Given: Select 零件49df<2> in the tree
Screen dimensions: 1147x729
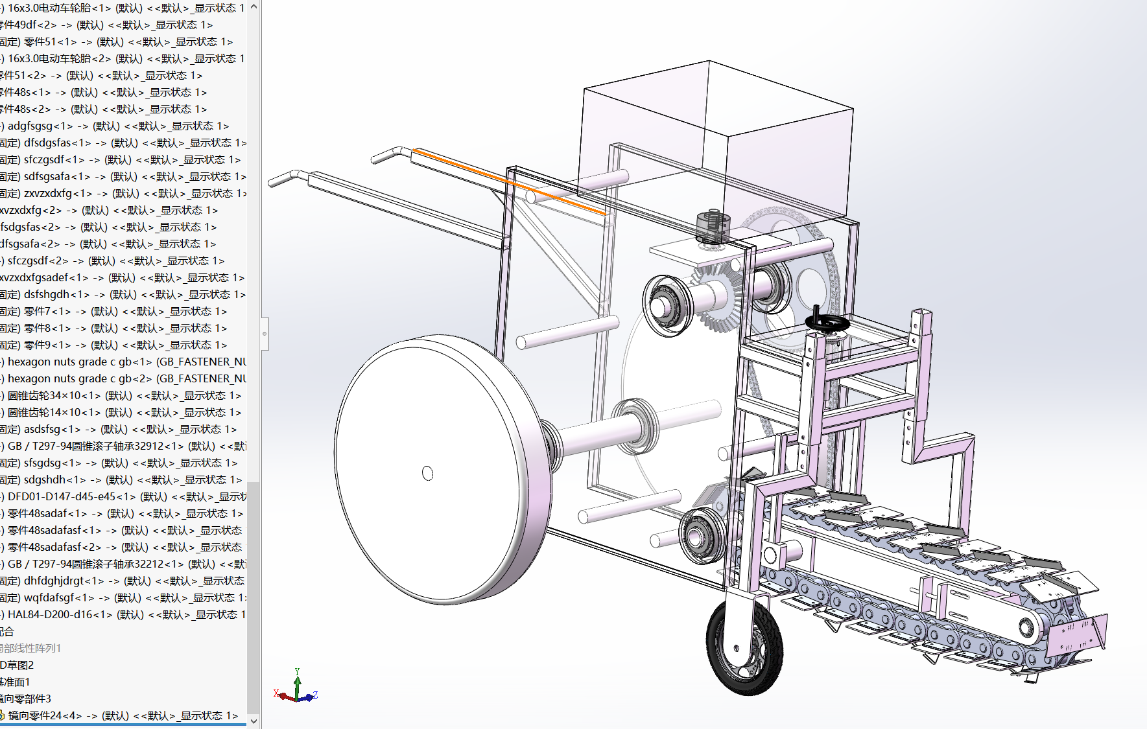Looking at the screenshot, I should 106,25.
